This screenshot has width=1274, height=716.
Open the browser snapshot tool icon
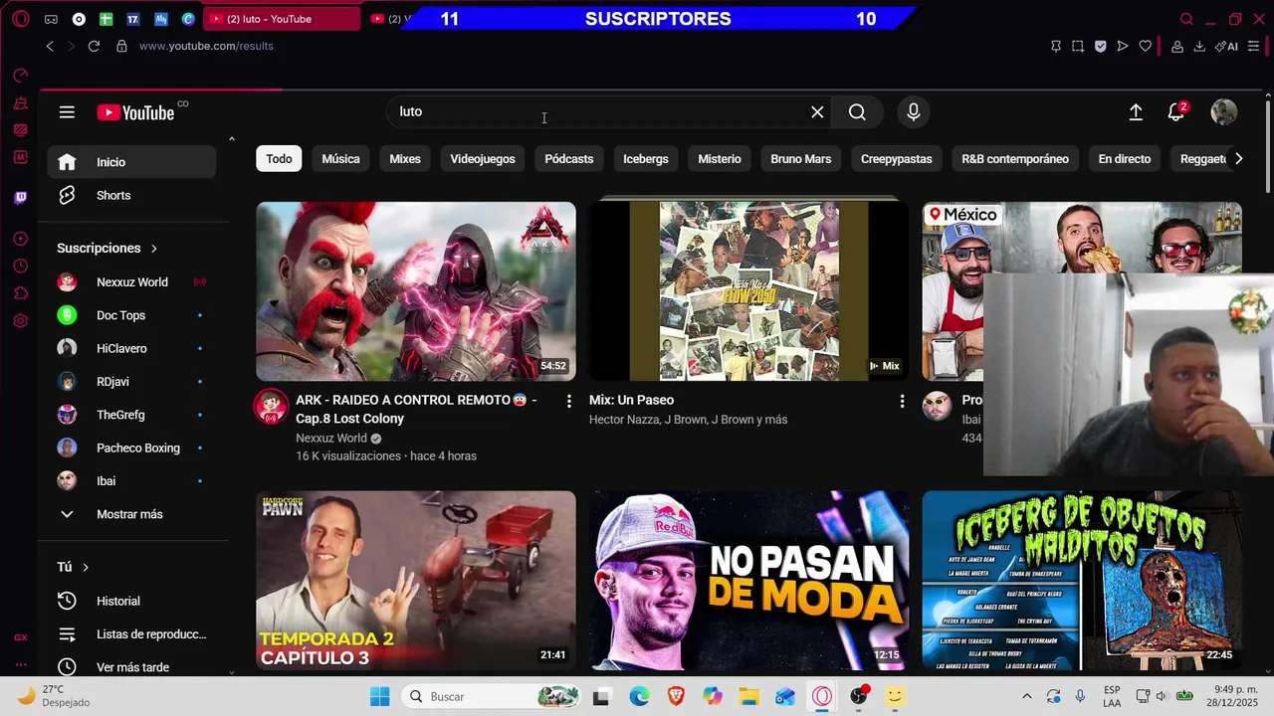coord(1078,46)
